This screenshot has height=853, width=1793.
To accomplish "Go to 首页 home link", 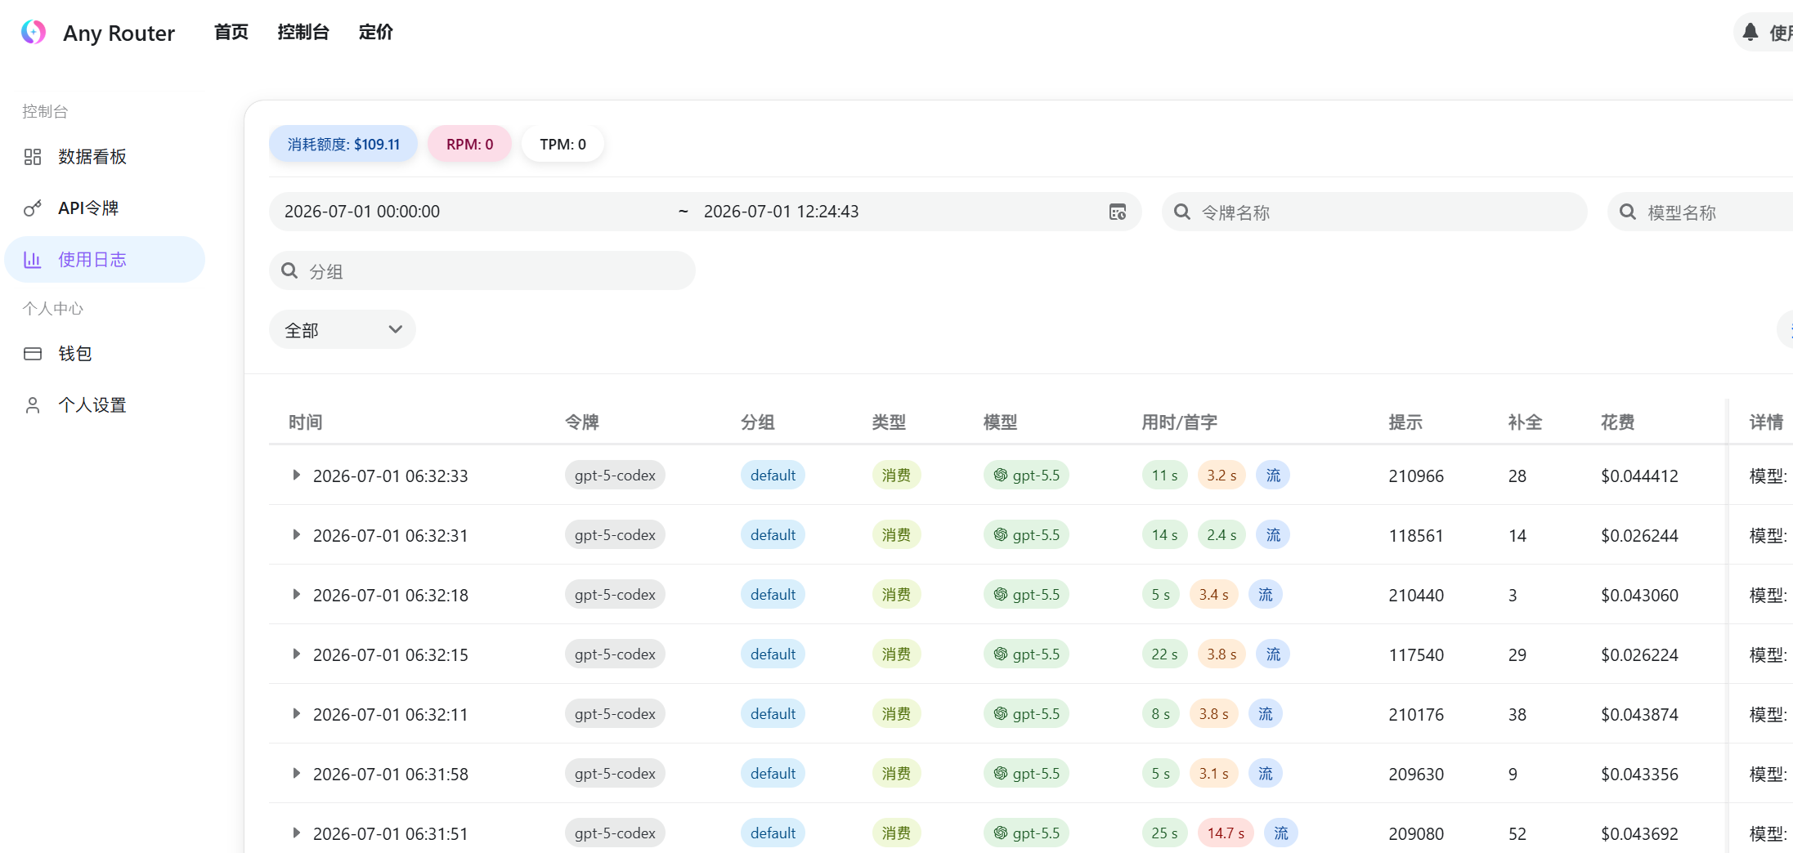I will pyautogui.click(x=231, y=32).
